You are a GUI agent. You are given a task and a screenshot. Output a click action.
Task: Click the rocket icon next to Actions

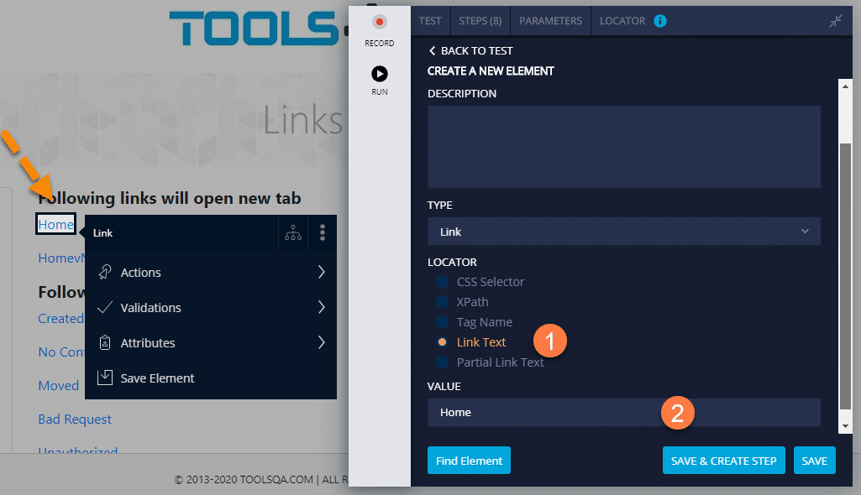(x=105, y=272)
